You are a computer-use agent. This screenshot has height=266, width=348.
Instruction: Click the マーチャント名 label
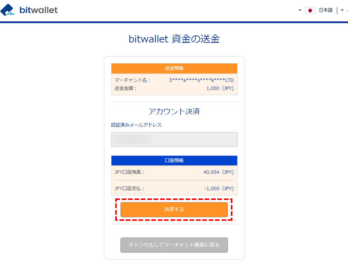click(x=133, y=80)
